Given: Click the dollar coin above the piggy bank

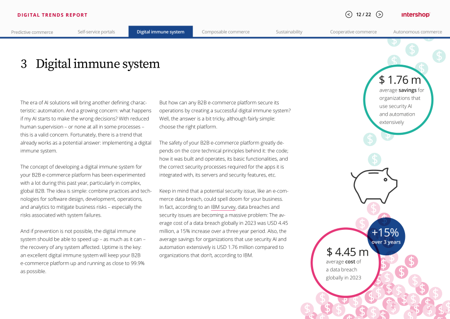Looking at the screenshot, I should pyautogui.click(x=375, y=160).
